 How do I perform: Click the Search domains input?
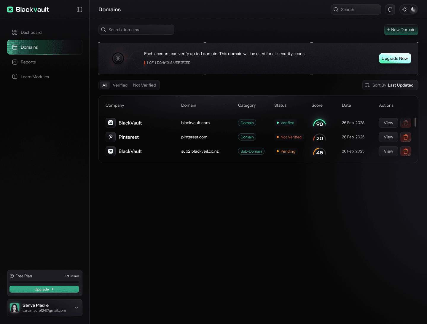tap(136, 30)
